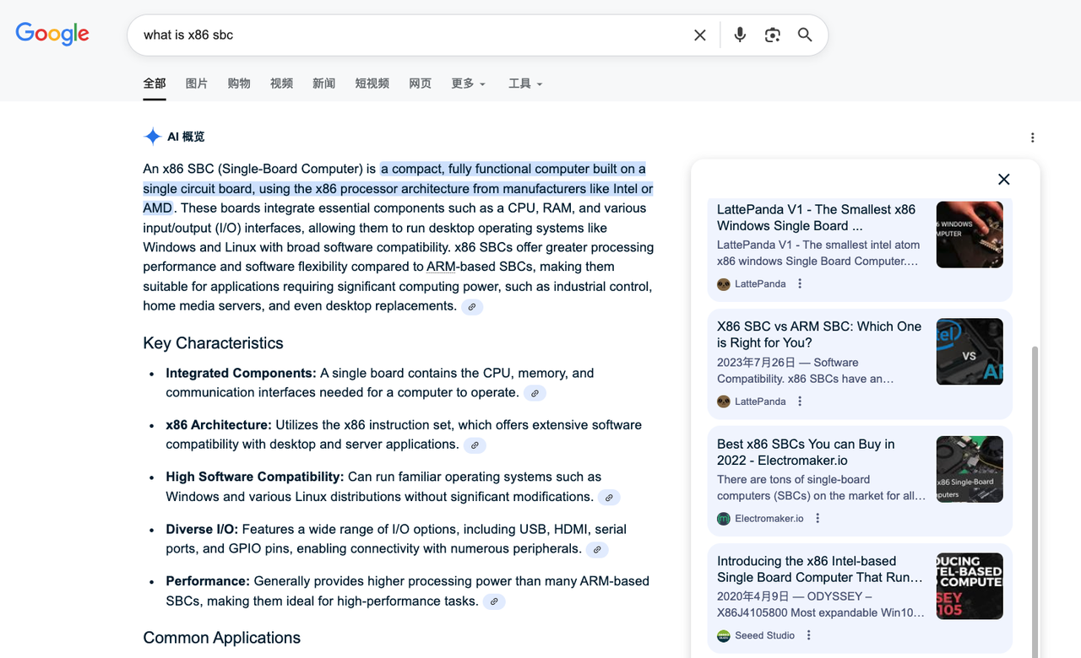Clear the search box with the X icon
The height and width of the screenshot is (658, 1081).
699,35
